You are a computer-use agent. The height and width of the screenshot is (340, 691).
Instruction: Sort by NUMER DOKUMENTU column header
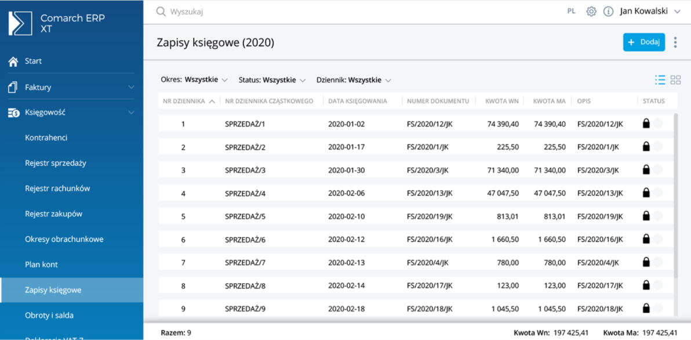click(x=438, y=101)
